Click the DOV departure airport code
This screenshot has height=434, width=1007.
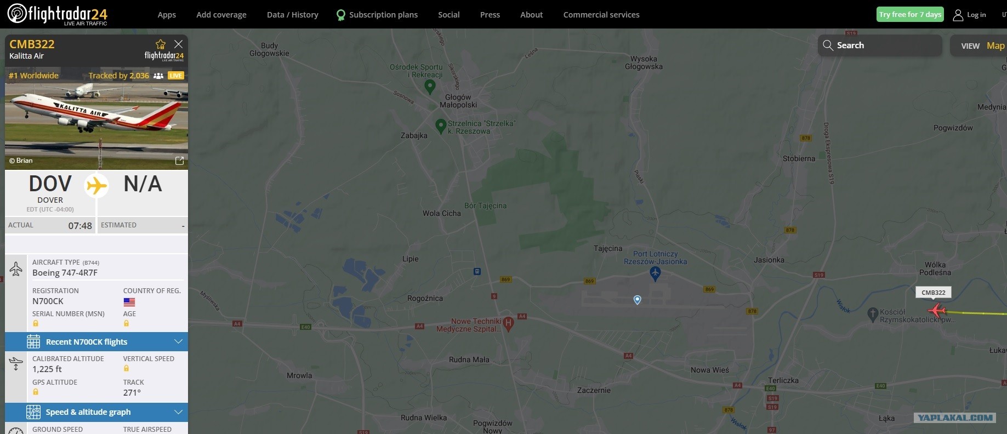tap(50, 184)
